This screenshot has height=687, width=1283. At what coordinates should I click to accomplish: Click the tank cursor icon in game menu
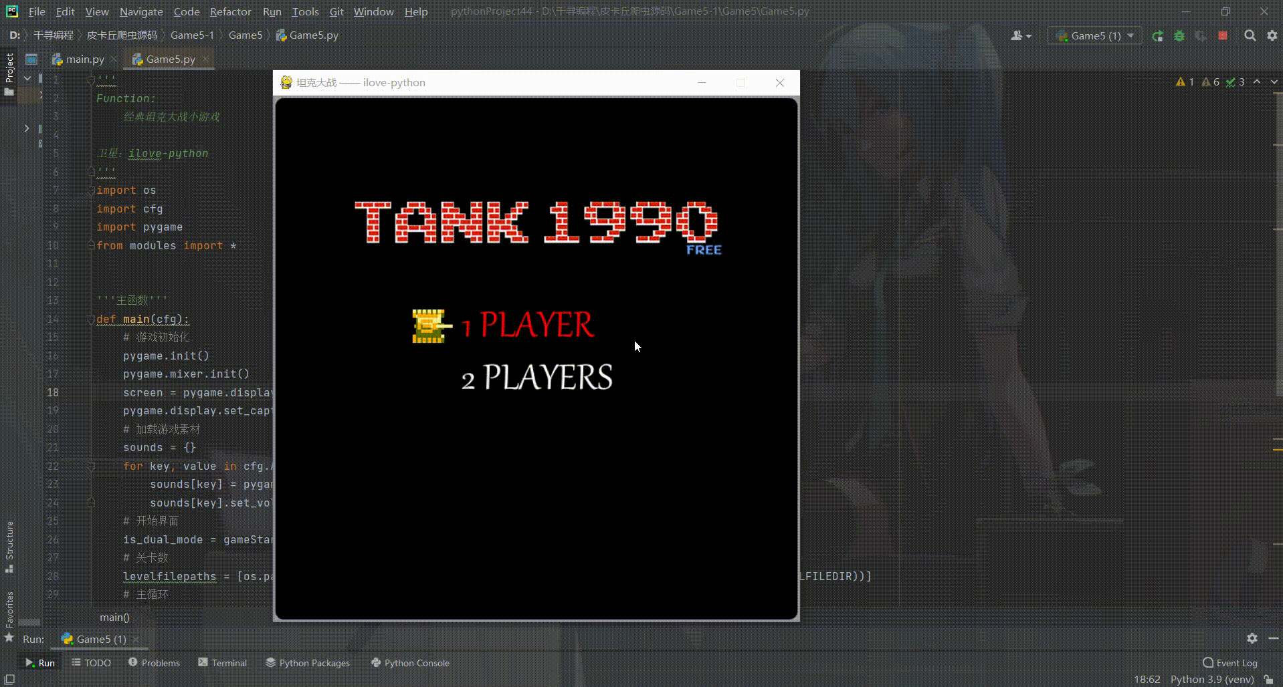pos(431,326)
